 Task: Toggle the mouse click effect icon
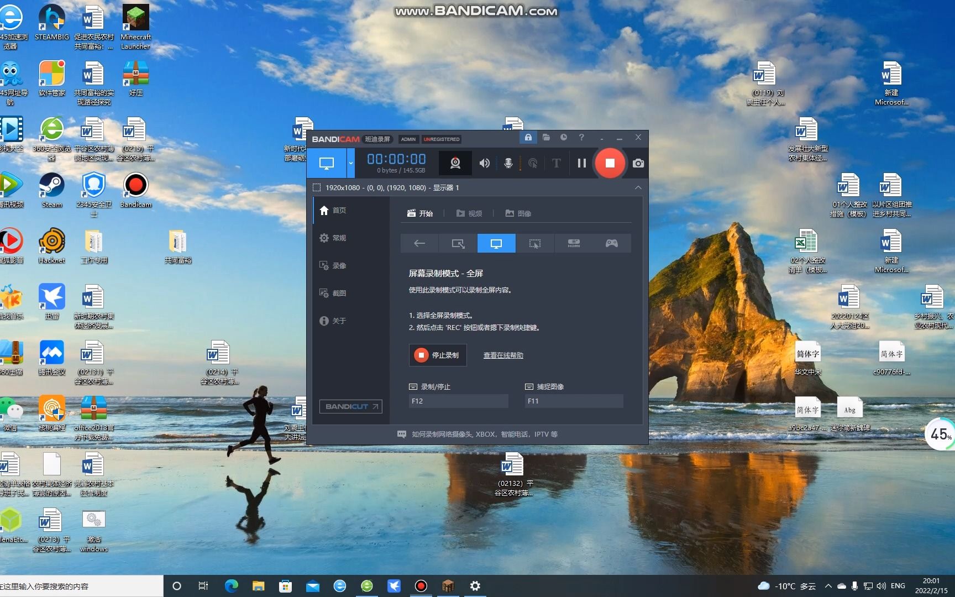[533, 163]
